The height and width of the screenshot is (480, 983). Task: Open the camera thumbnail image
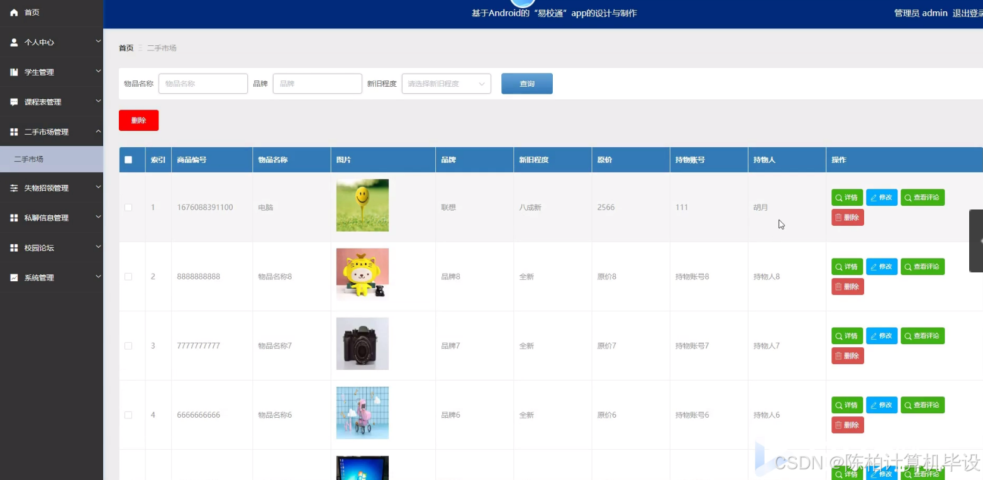tap(362, 343)
